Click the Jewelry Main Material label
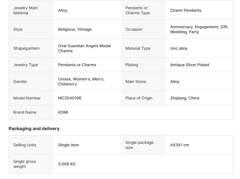 tap(25, 10)
